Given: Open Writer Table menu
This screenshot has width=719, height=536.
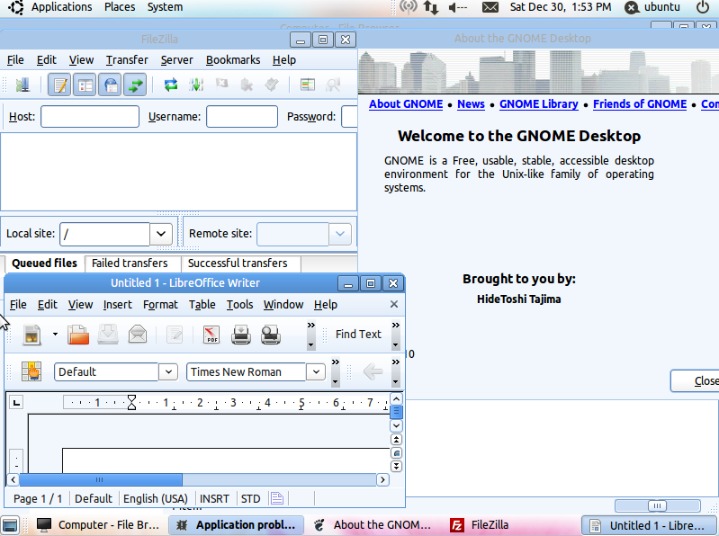Looking at the screenshot, I should point(202,305).
